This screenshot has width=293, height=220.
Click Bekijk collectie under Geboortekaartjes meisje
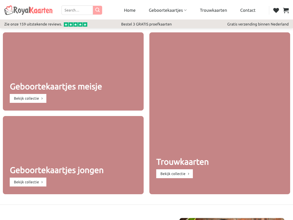click(28, 99)
